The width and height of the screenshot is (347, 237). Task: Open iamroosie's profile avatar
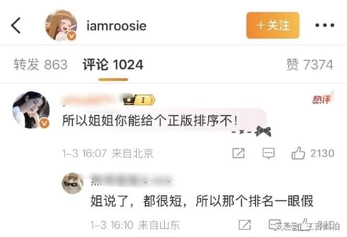(61, 25)
